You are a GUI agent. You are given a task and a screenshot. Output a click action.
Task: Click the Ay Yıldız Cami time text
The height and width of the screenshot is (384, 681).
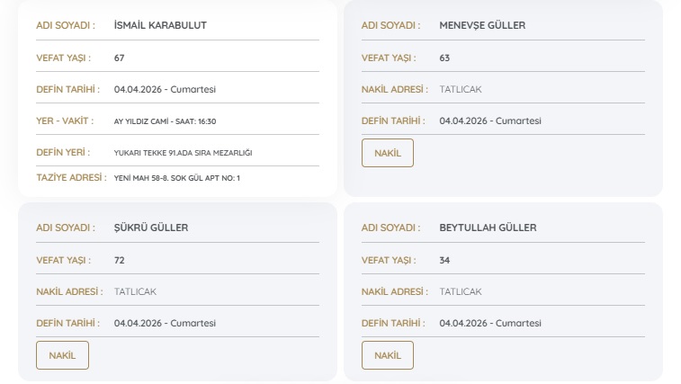point(165,121)
